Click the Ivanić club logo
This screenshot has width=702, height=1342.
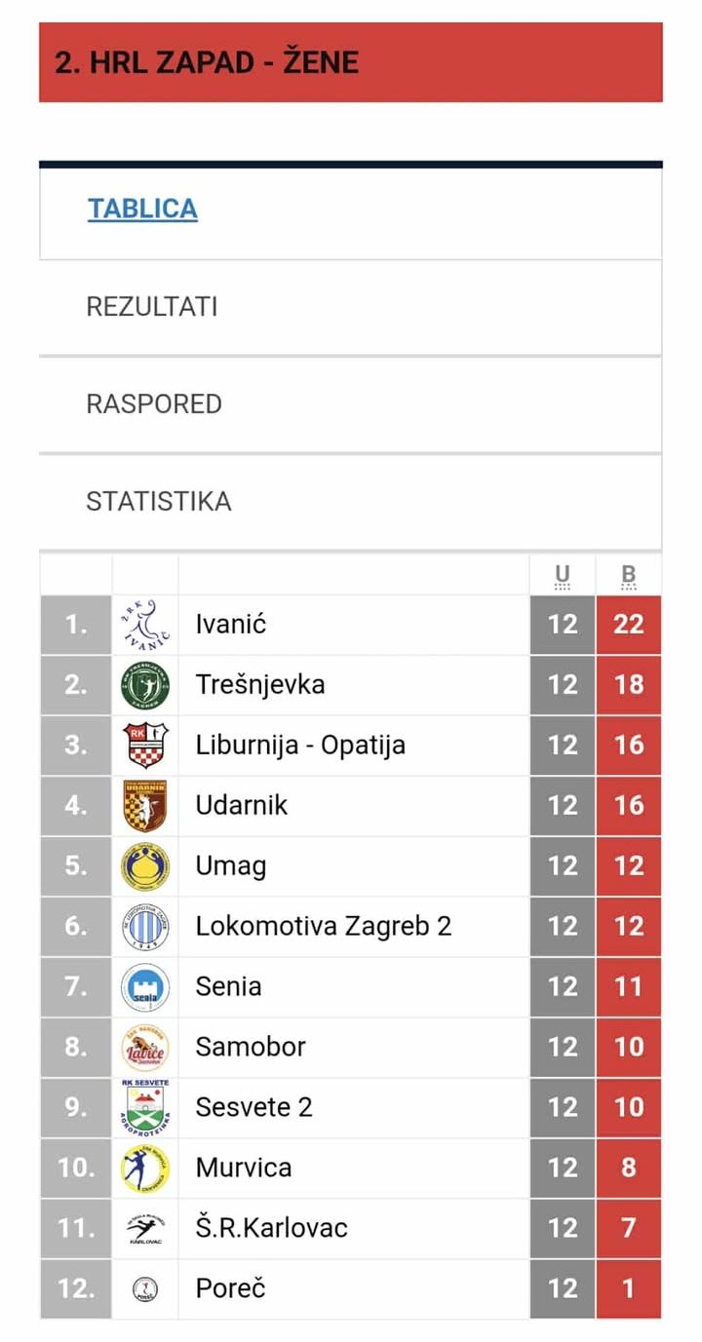[x=145, y=625]
